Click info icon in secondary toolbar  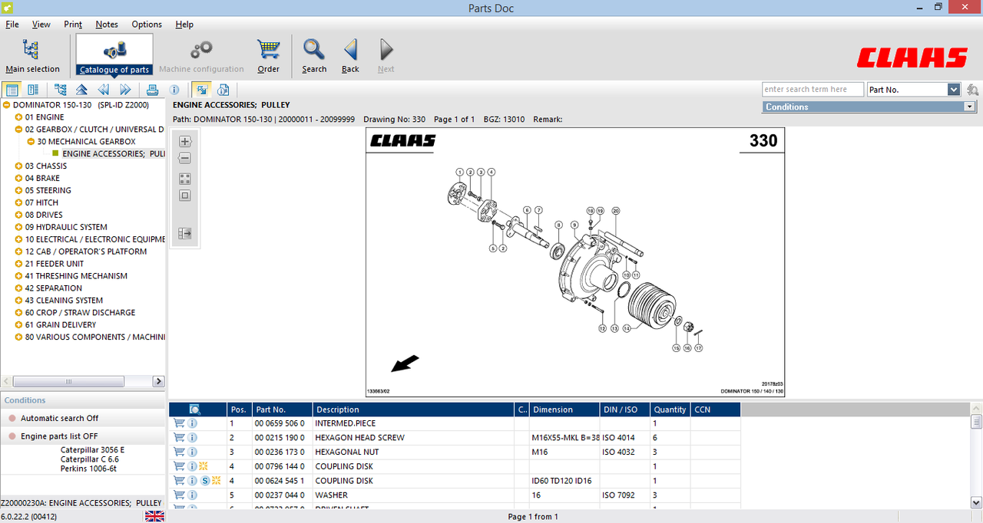[174, 90]
